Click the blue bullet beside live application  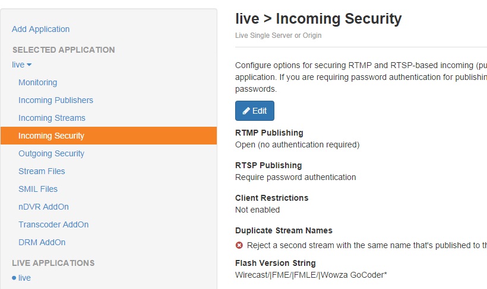(14, 278)
